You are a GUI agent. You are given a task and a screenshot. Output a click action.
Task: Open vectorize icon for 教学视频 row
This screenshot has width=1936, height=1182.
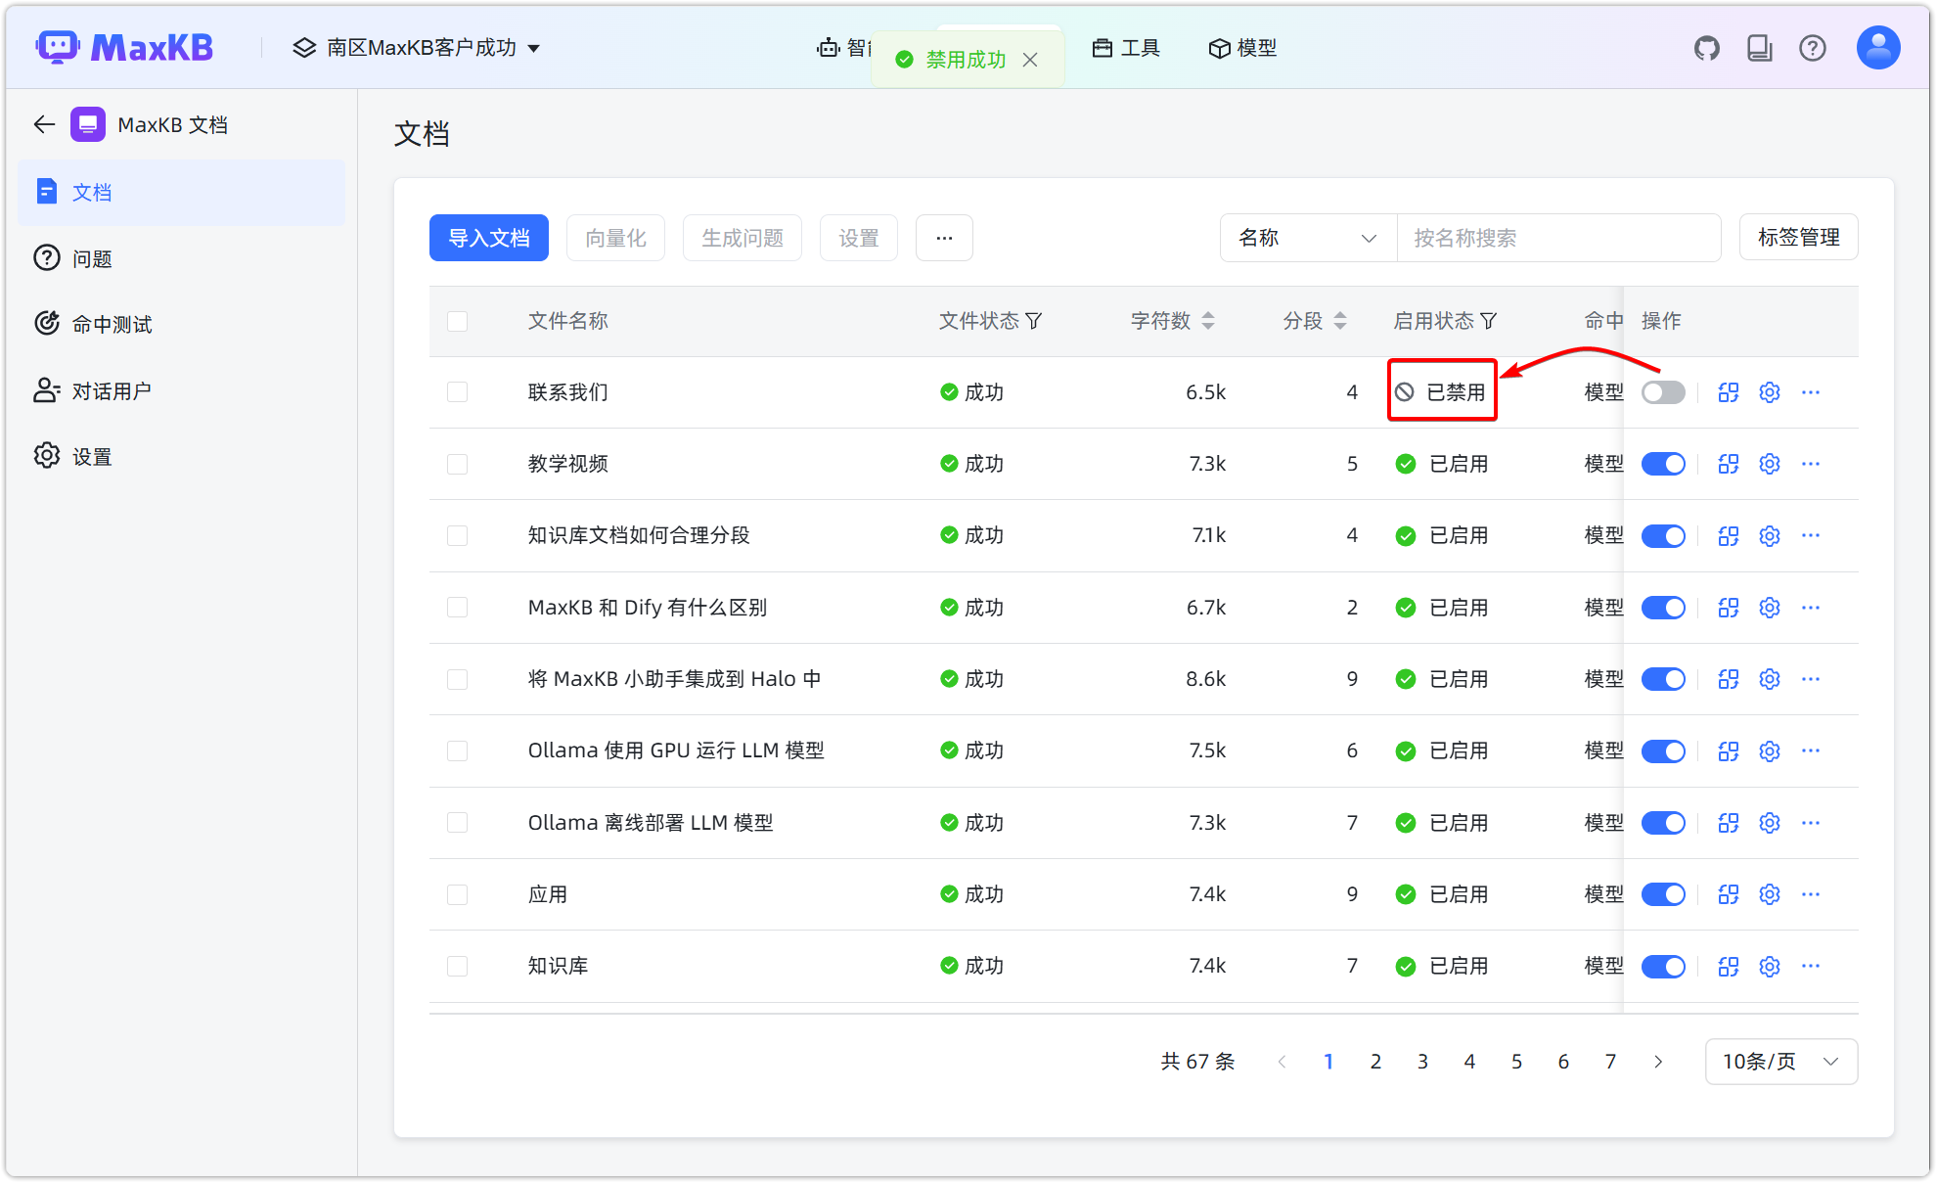pos(1728,464)
